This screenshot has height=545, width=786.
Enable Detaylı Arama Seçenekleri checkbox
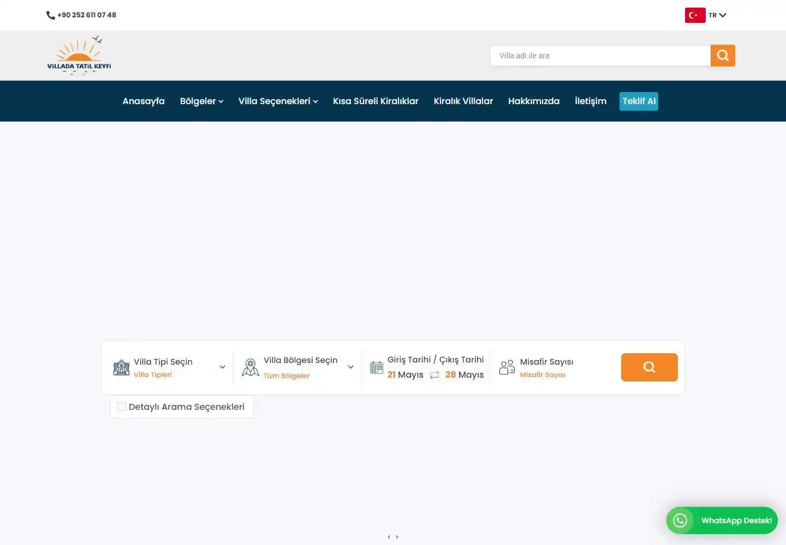pyautogui.click(x=122, y=407)
